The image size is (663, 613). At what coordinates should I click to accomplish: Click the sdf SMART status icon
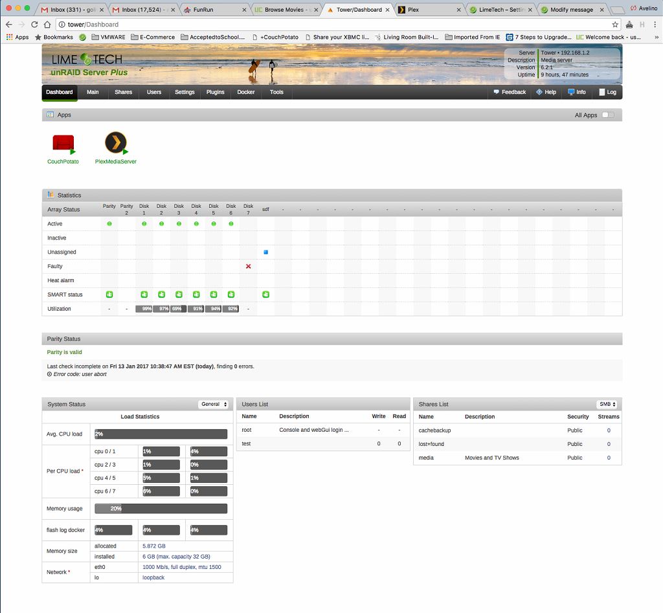click(265, 295)
